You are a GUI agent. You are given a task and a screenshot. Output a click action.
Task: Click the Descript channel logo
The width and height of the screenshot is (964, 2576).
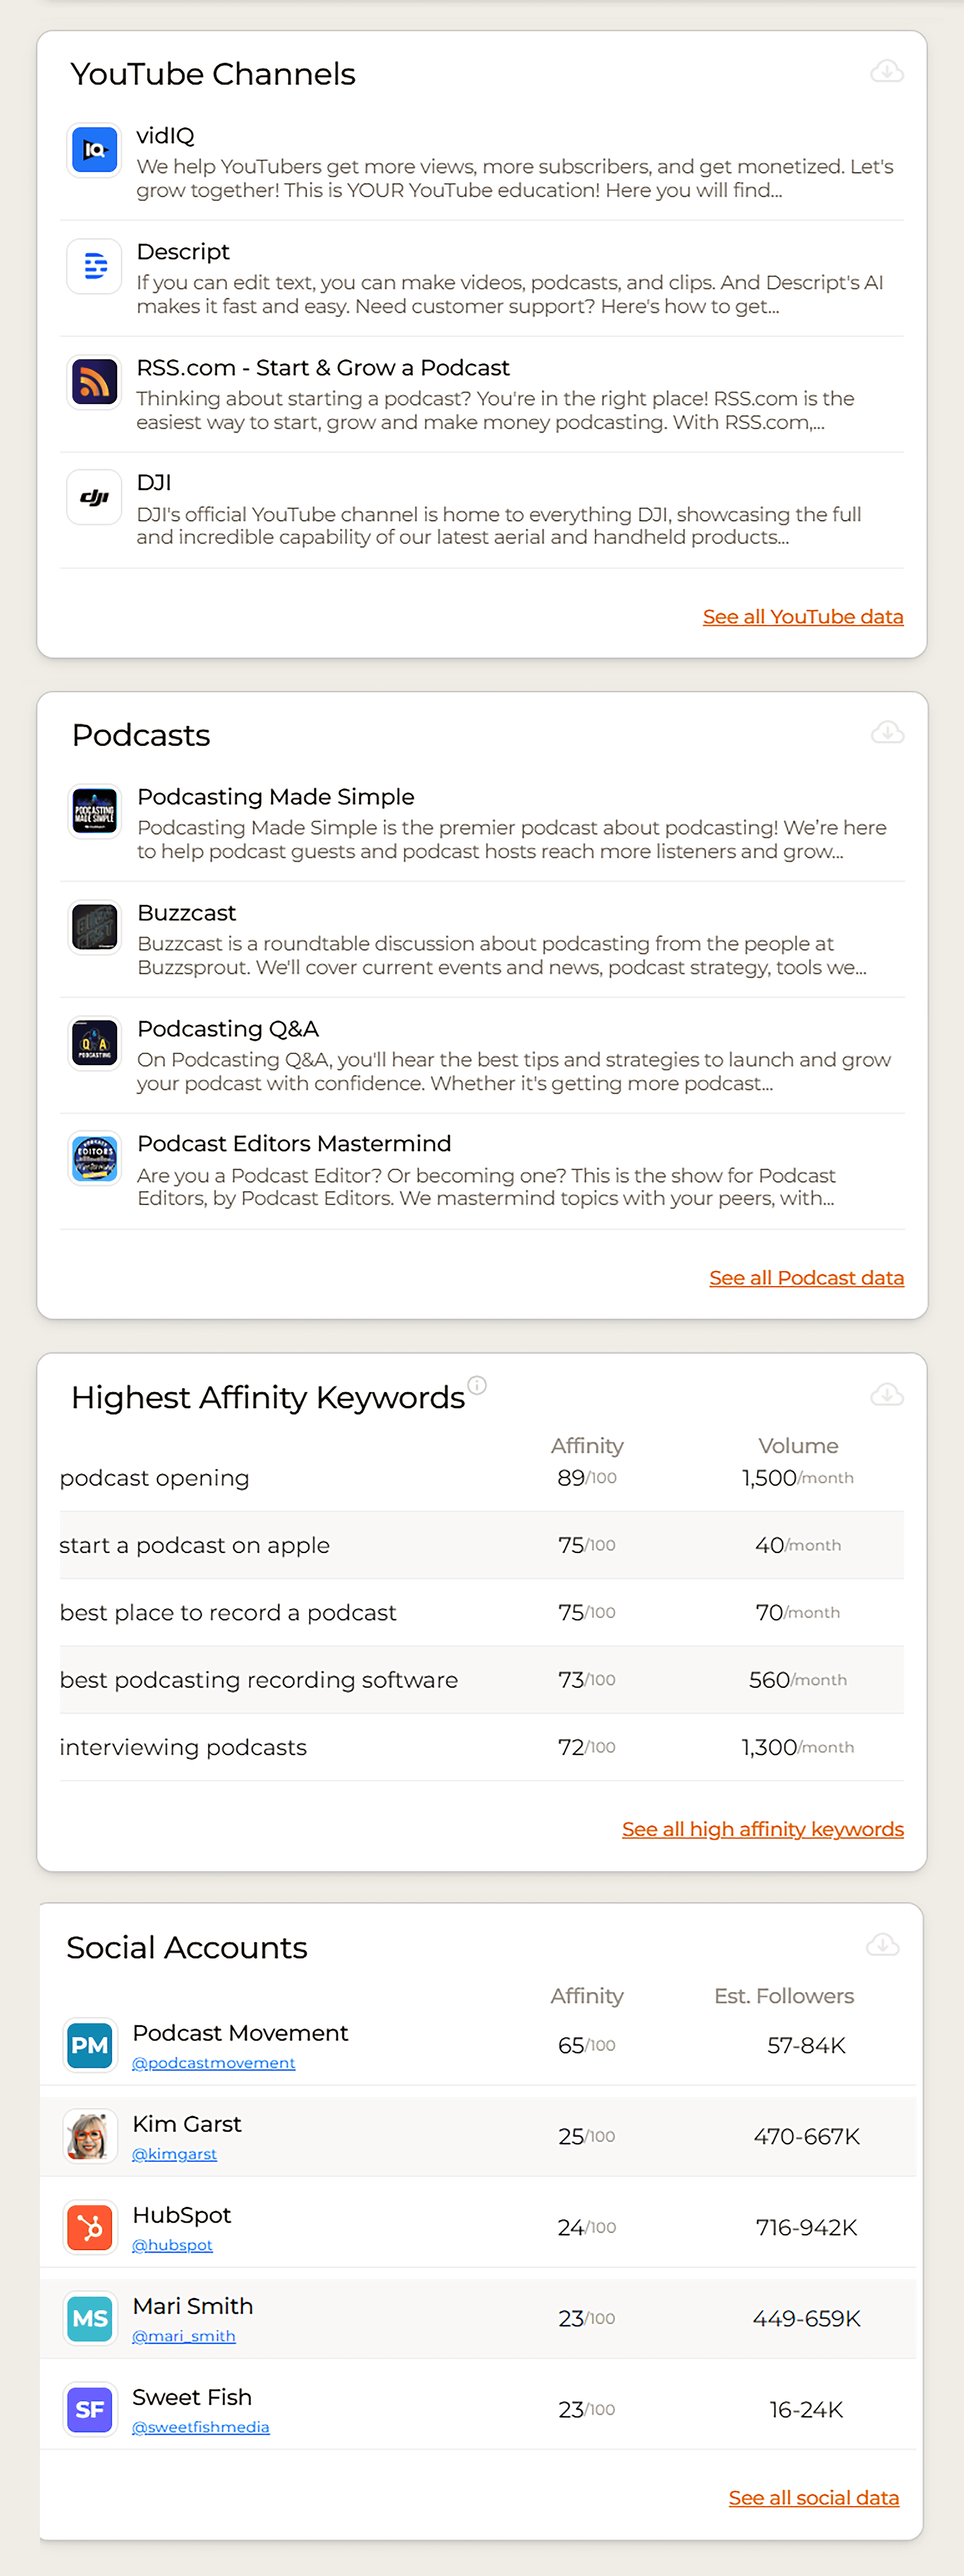tap(95, 267)
